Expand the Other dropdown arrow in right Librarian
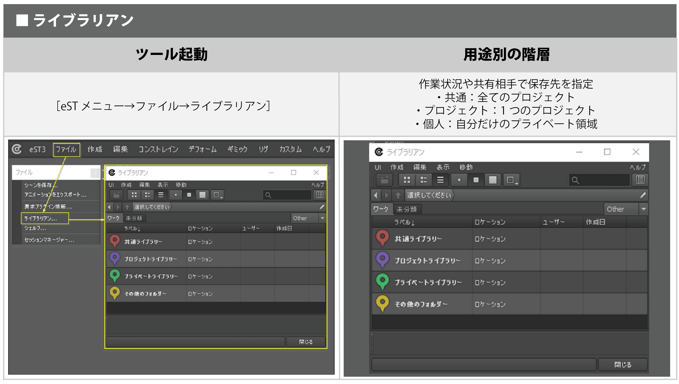The image size is (679, 384). tap(643, 209)
